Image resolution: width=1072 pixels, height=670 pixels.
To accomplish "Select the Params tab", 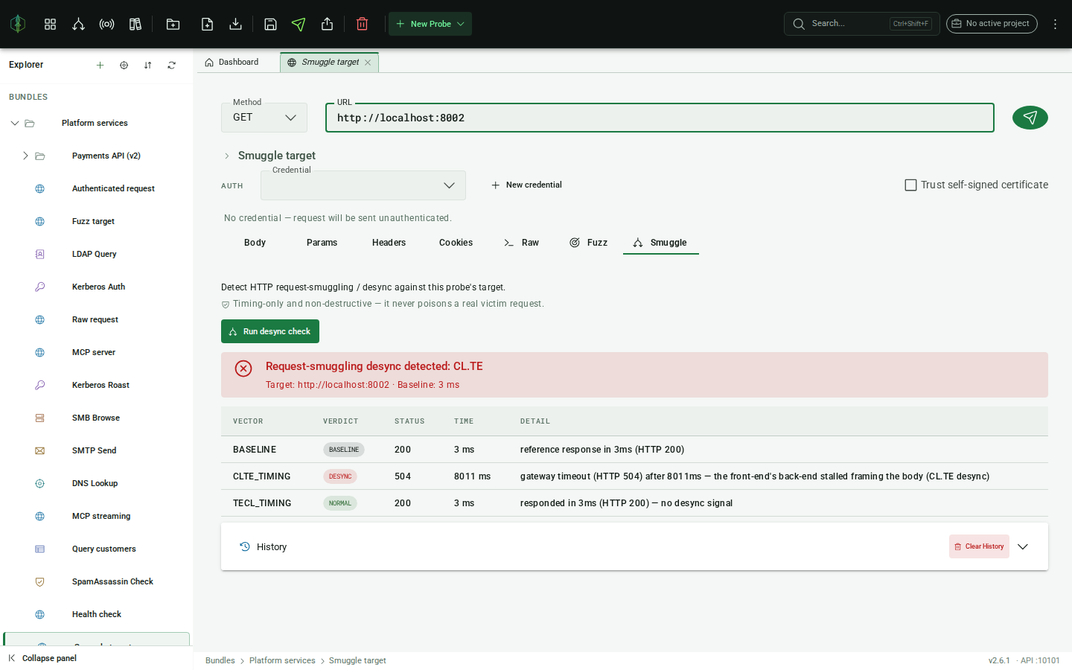I will [x=322, y=243].
